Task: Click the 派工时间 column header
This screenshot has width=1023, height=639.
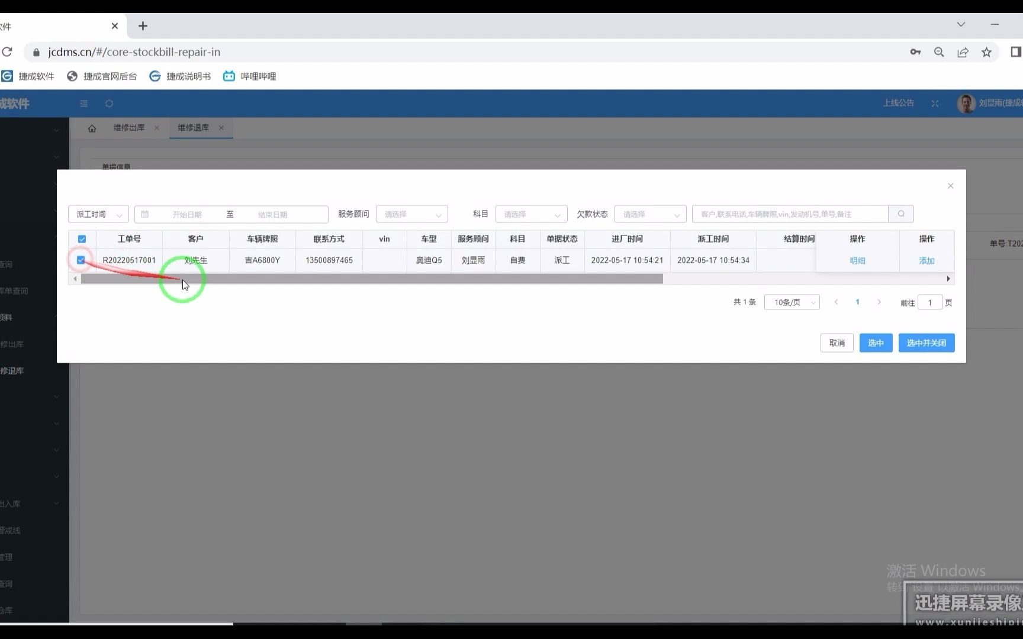Action: point(713,239)
